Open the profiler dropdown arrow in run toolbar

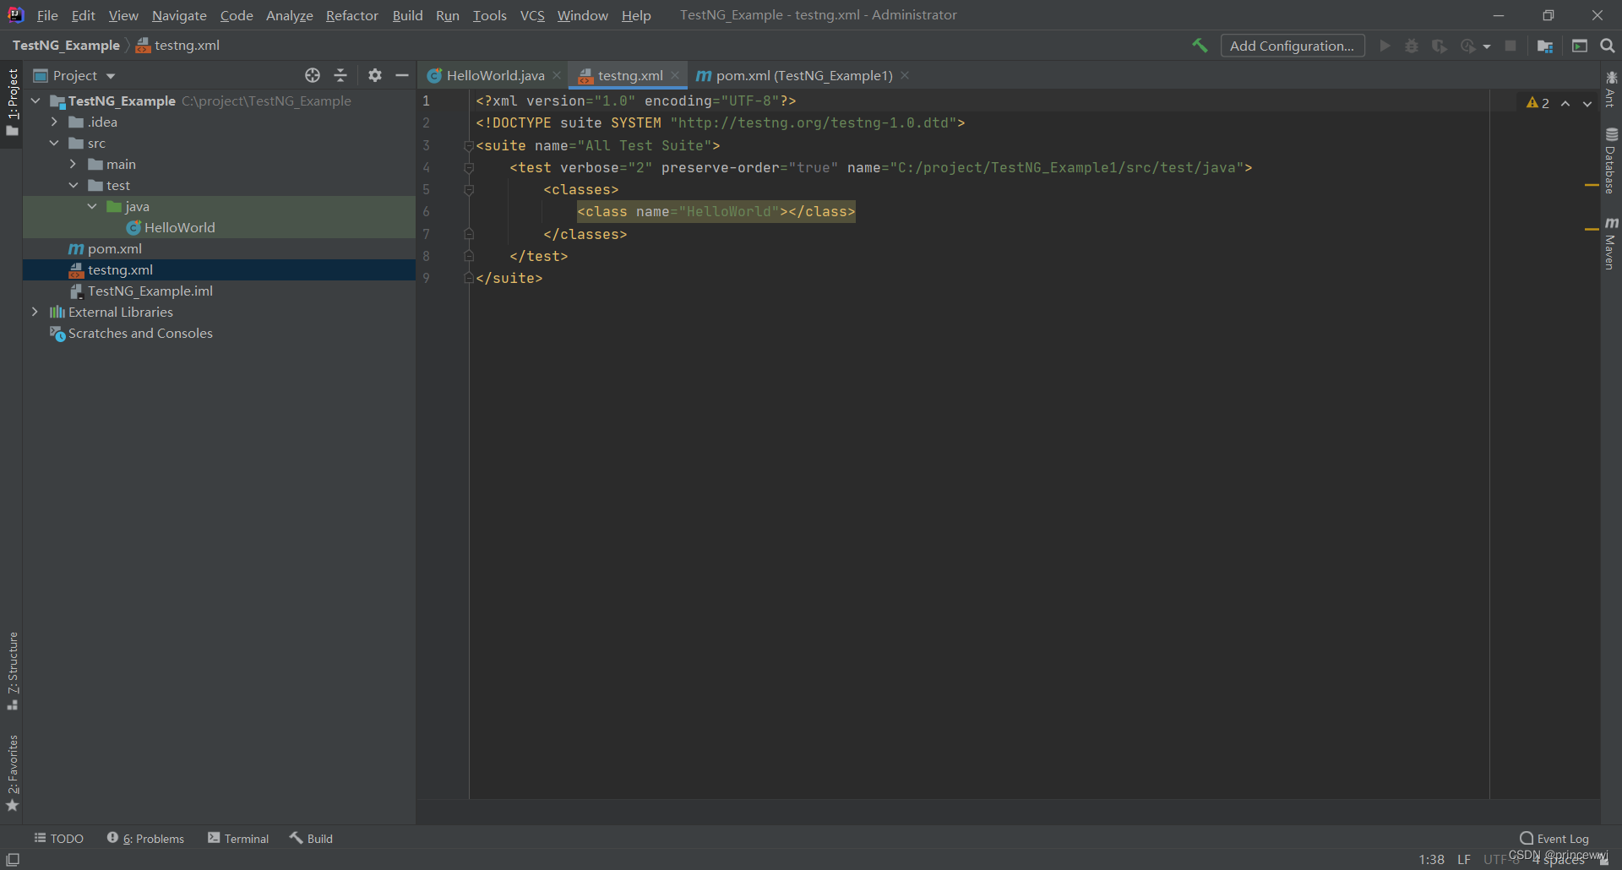click(1487, 46)
